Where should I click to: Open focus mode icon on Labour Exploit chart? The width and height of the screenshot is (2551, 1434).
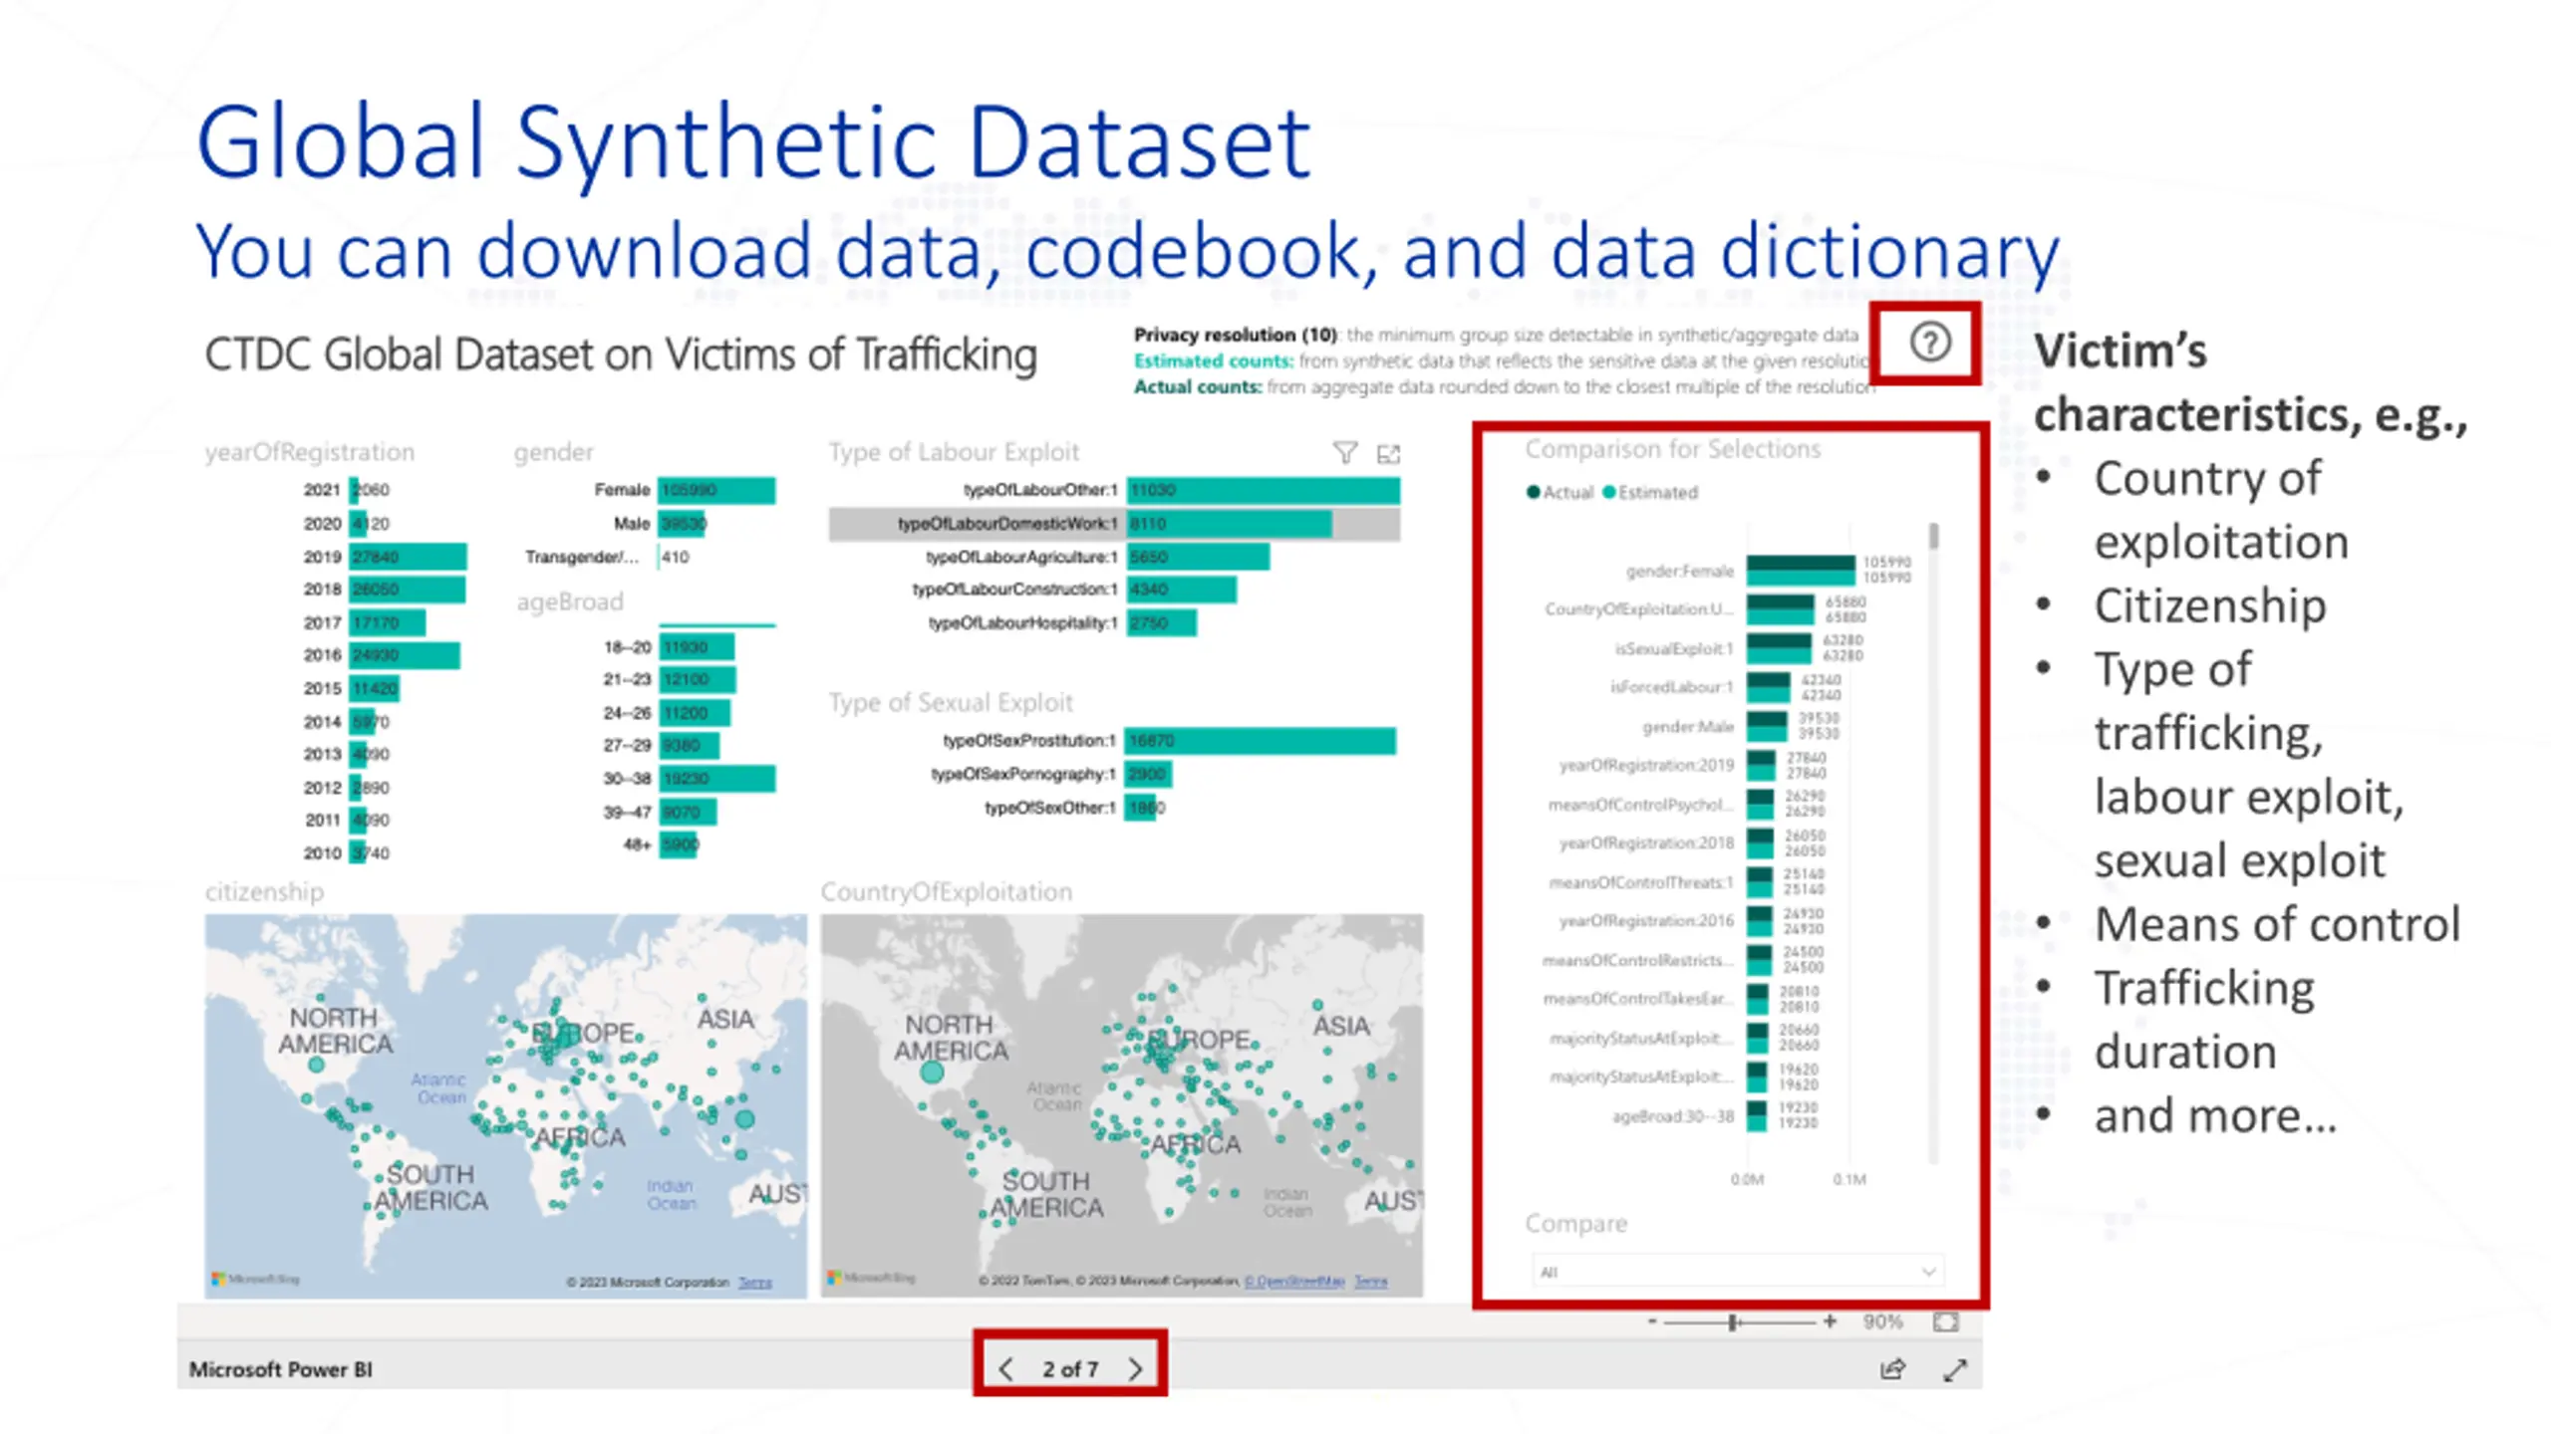pyautogui.click(x=1388, y=454)
